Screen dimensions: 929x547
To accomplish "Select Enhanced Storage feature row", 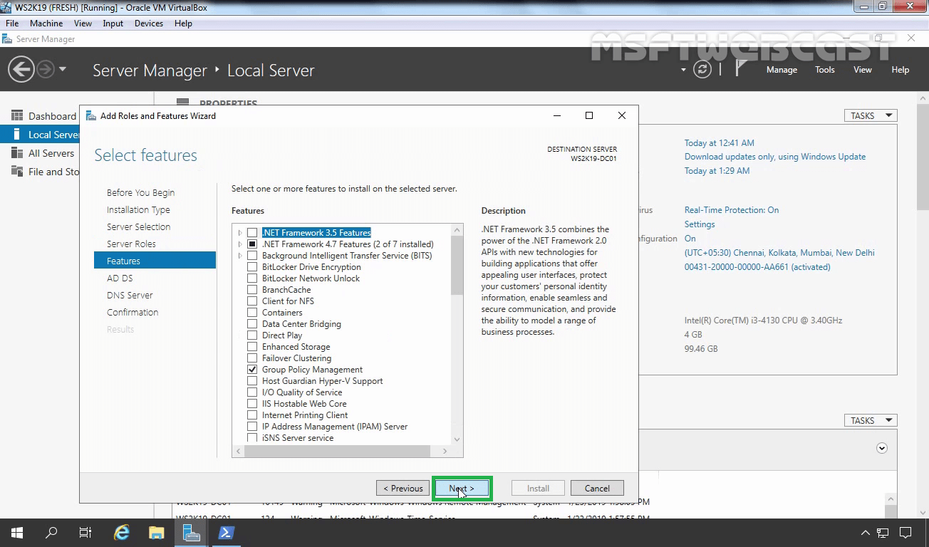I will coord(296,347).
